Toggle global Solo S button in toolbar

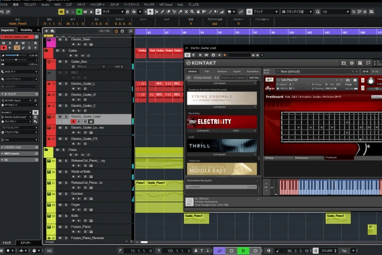click(x=67, y=12)
